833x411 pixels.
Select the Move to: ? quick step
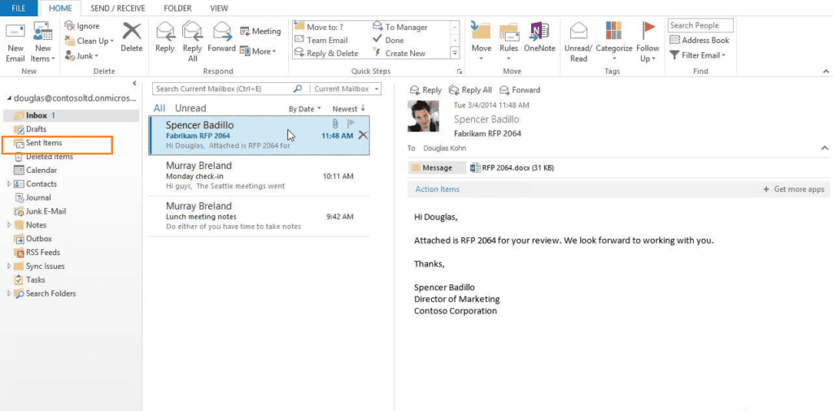click(325, 27)
